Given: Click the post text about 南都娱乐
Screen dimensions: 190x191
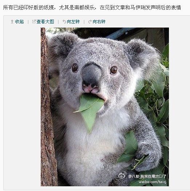Looking at the screenshot, I should tap(92, 8).
